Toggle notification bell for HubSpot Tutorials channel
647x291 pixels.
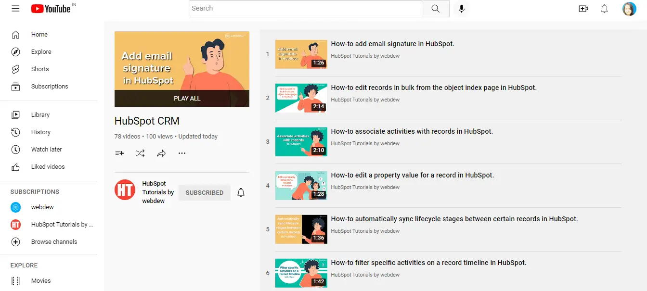tap(241, 192)
